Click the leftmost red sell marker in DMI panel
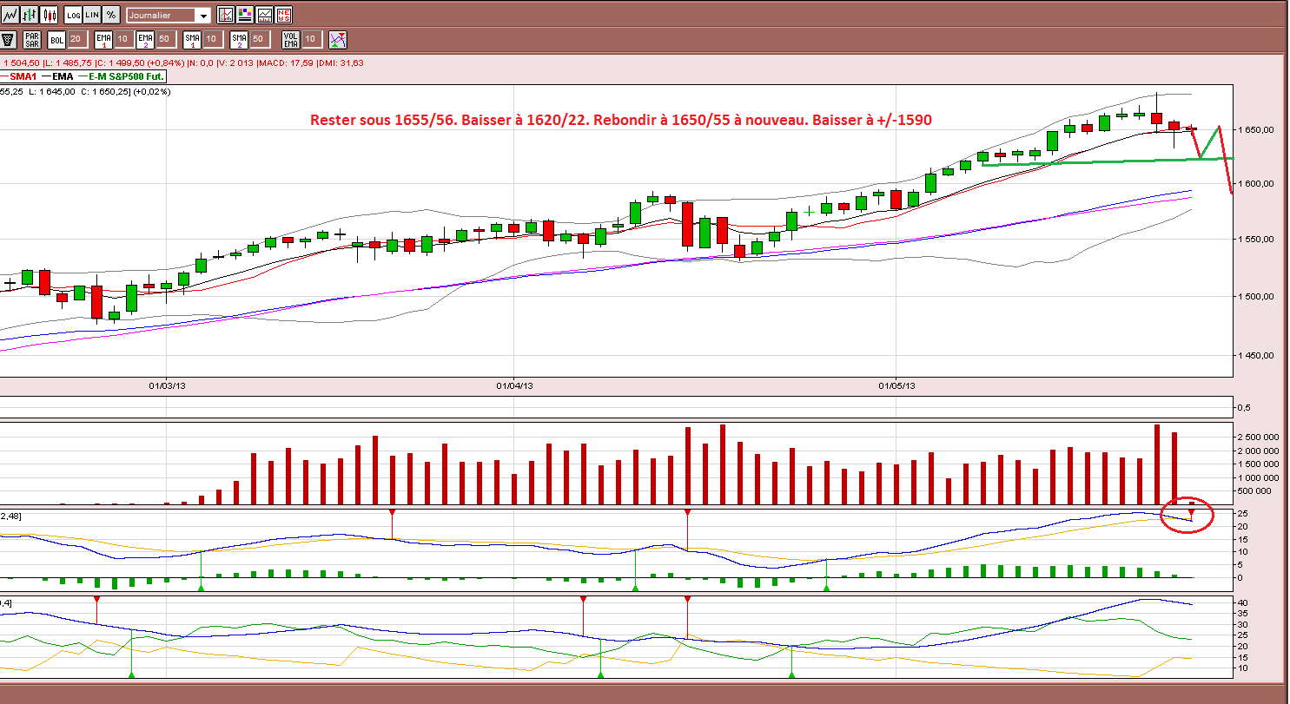The width and height of the screenshot is (1290, 704). tap(96, 600)
